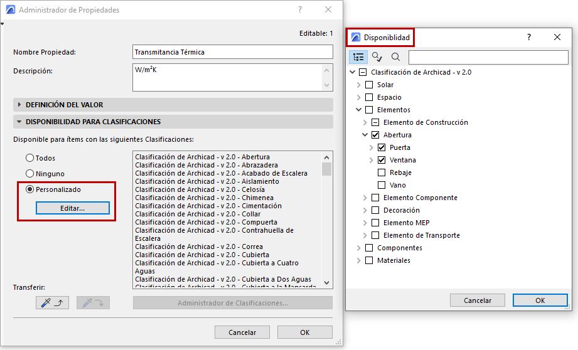
Task: Click the classification list scrollbar thumb
Action: (x=326, y=169)
